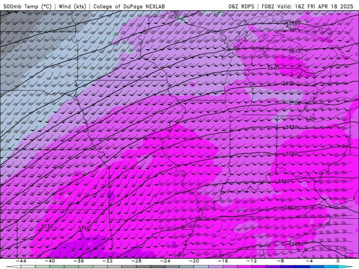Click the 5580 height contour label
359x269 pixels.
294,23
